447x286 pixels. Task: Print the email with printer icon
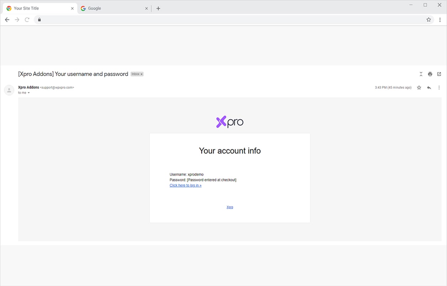430,74
